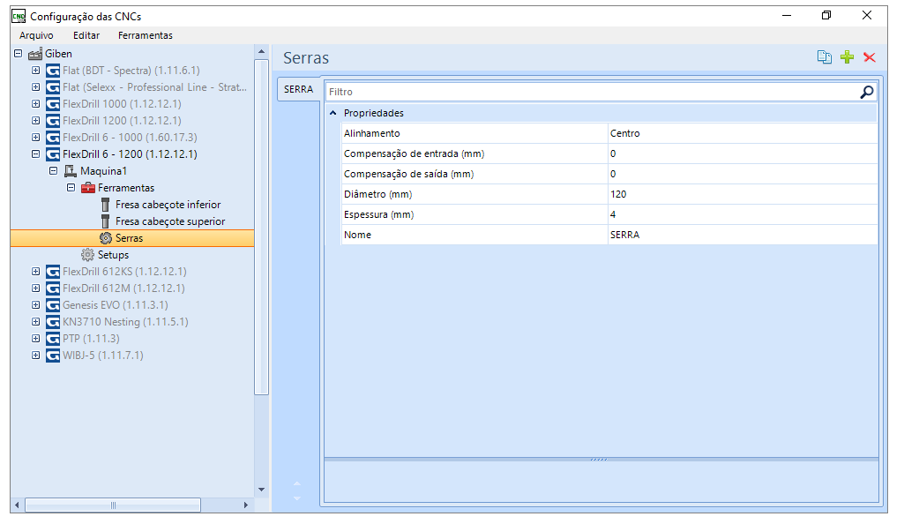Click the property grid splitter handle
Viewport: 904px width, 524px height.
pos(599,460)
